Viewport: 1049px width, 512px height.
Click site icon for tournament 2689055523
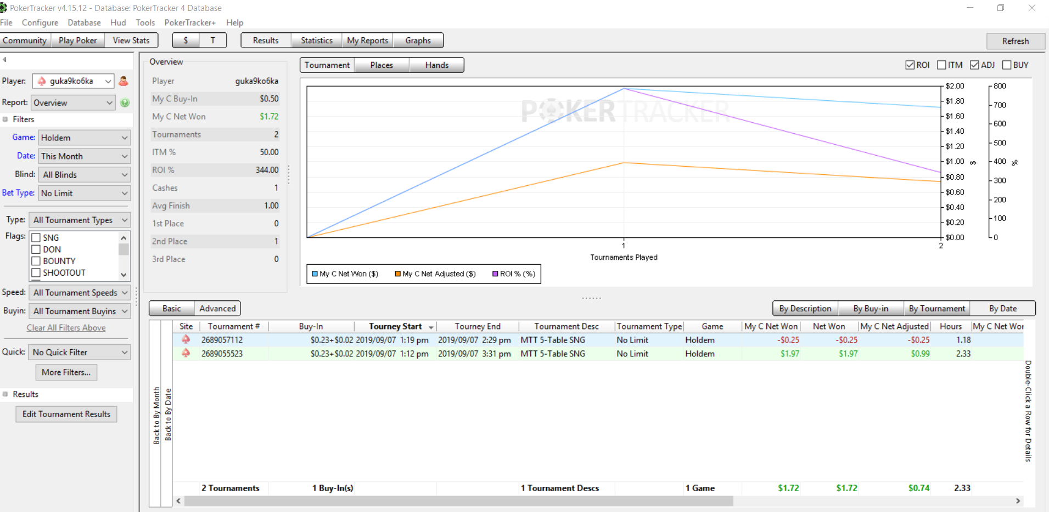186,353
